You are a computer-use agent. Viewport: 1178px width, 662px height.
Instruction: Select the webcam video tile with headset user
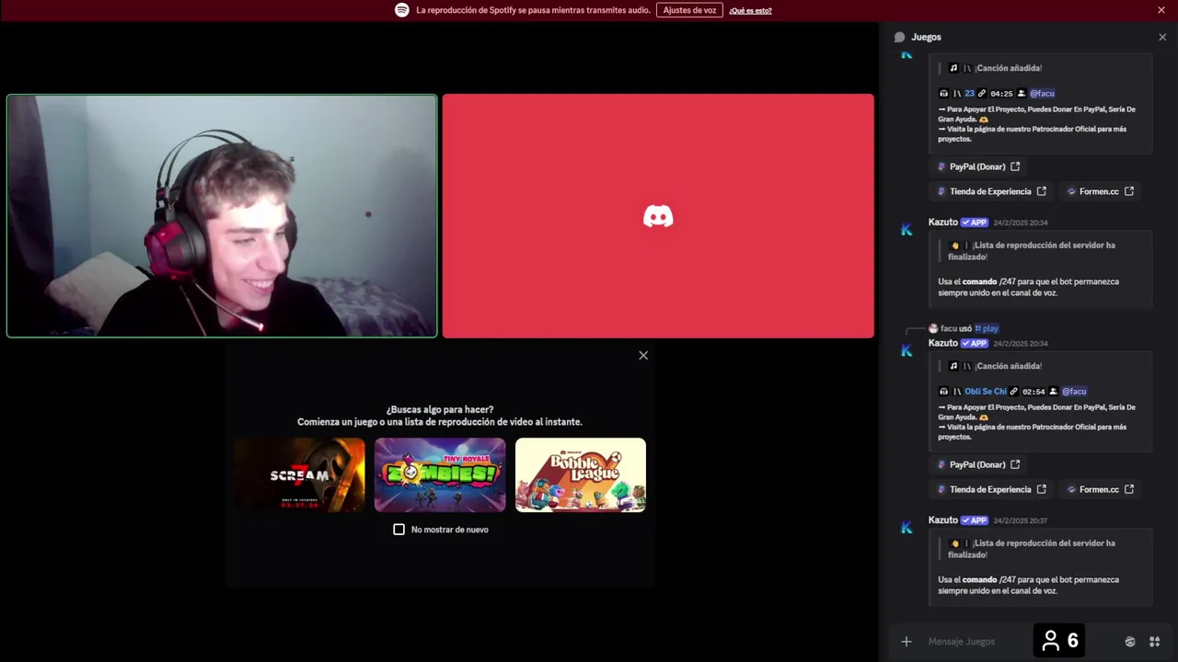point(222,216)
